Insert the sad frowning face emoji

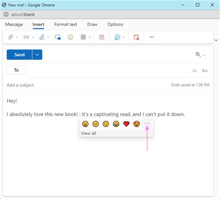(x=96, y=124)
